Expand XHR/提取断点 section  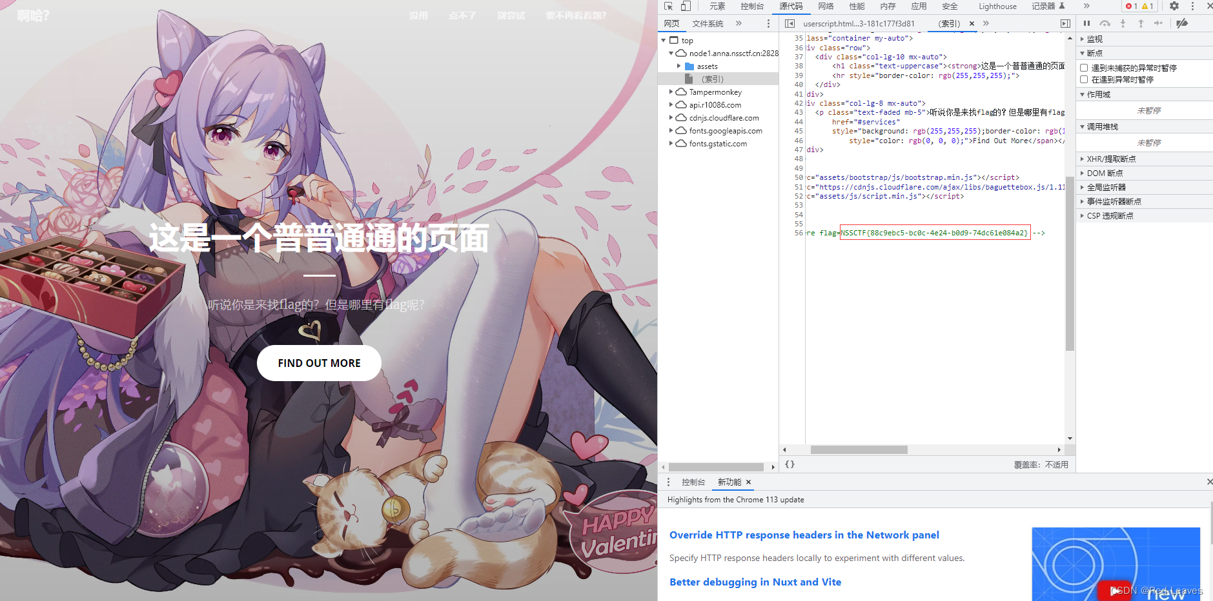click(1145, 159)
